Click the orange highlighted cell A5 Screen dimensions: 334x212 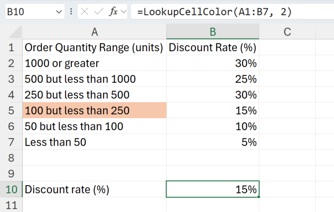(x=94, y=111)
